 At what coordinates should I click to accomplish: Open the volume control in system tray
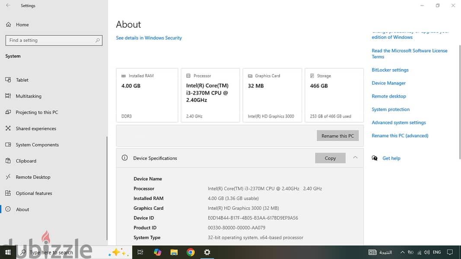427,252
